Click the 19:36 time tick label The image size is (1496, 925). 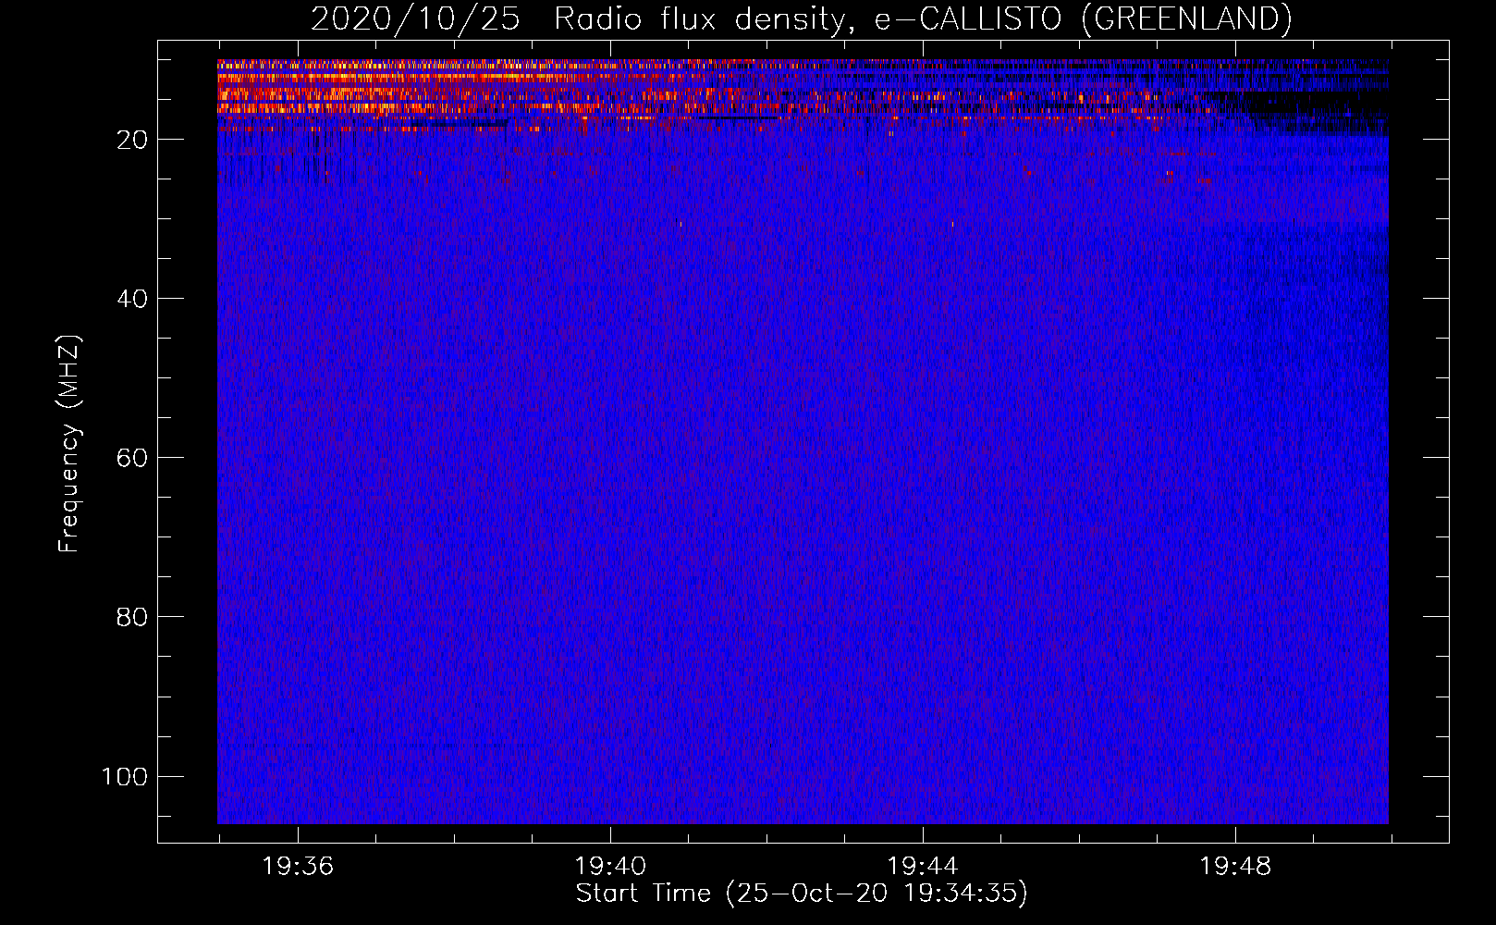(298, 867)
